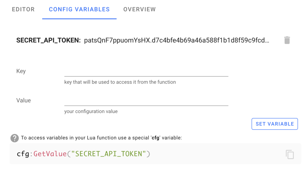Select the GetValue code example
This screenshot has width=308, height=175.
coord(83,154)
